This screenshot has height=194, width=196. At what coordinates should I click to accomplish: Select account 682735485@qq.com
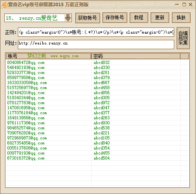click(x=26, y=143)
